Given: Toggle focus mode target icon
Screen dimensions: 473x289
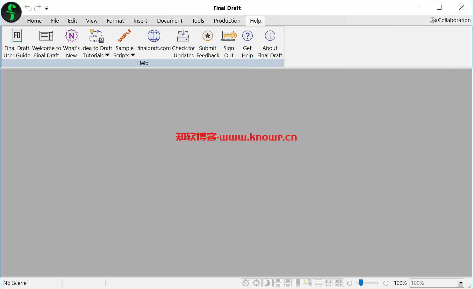Looking at the screenshot, I should [256, 283].
